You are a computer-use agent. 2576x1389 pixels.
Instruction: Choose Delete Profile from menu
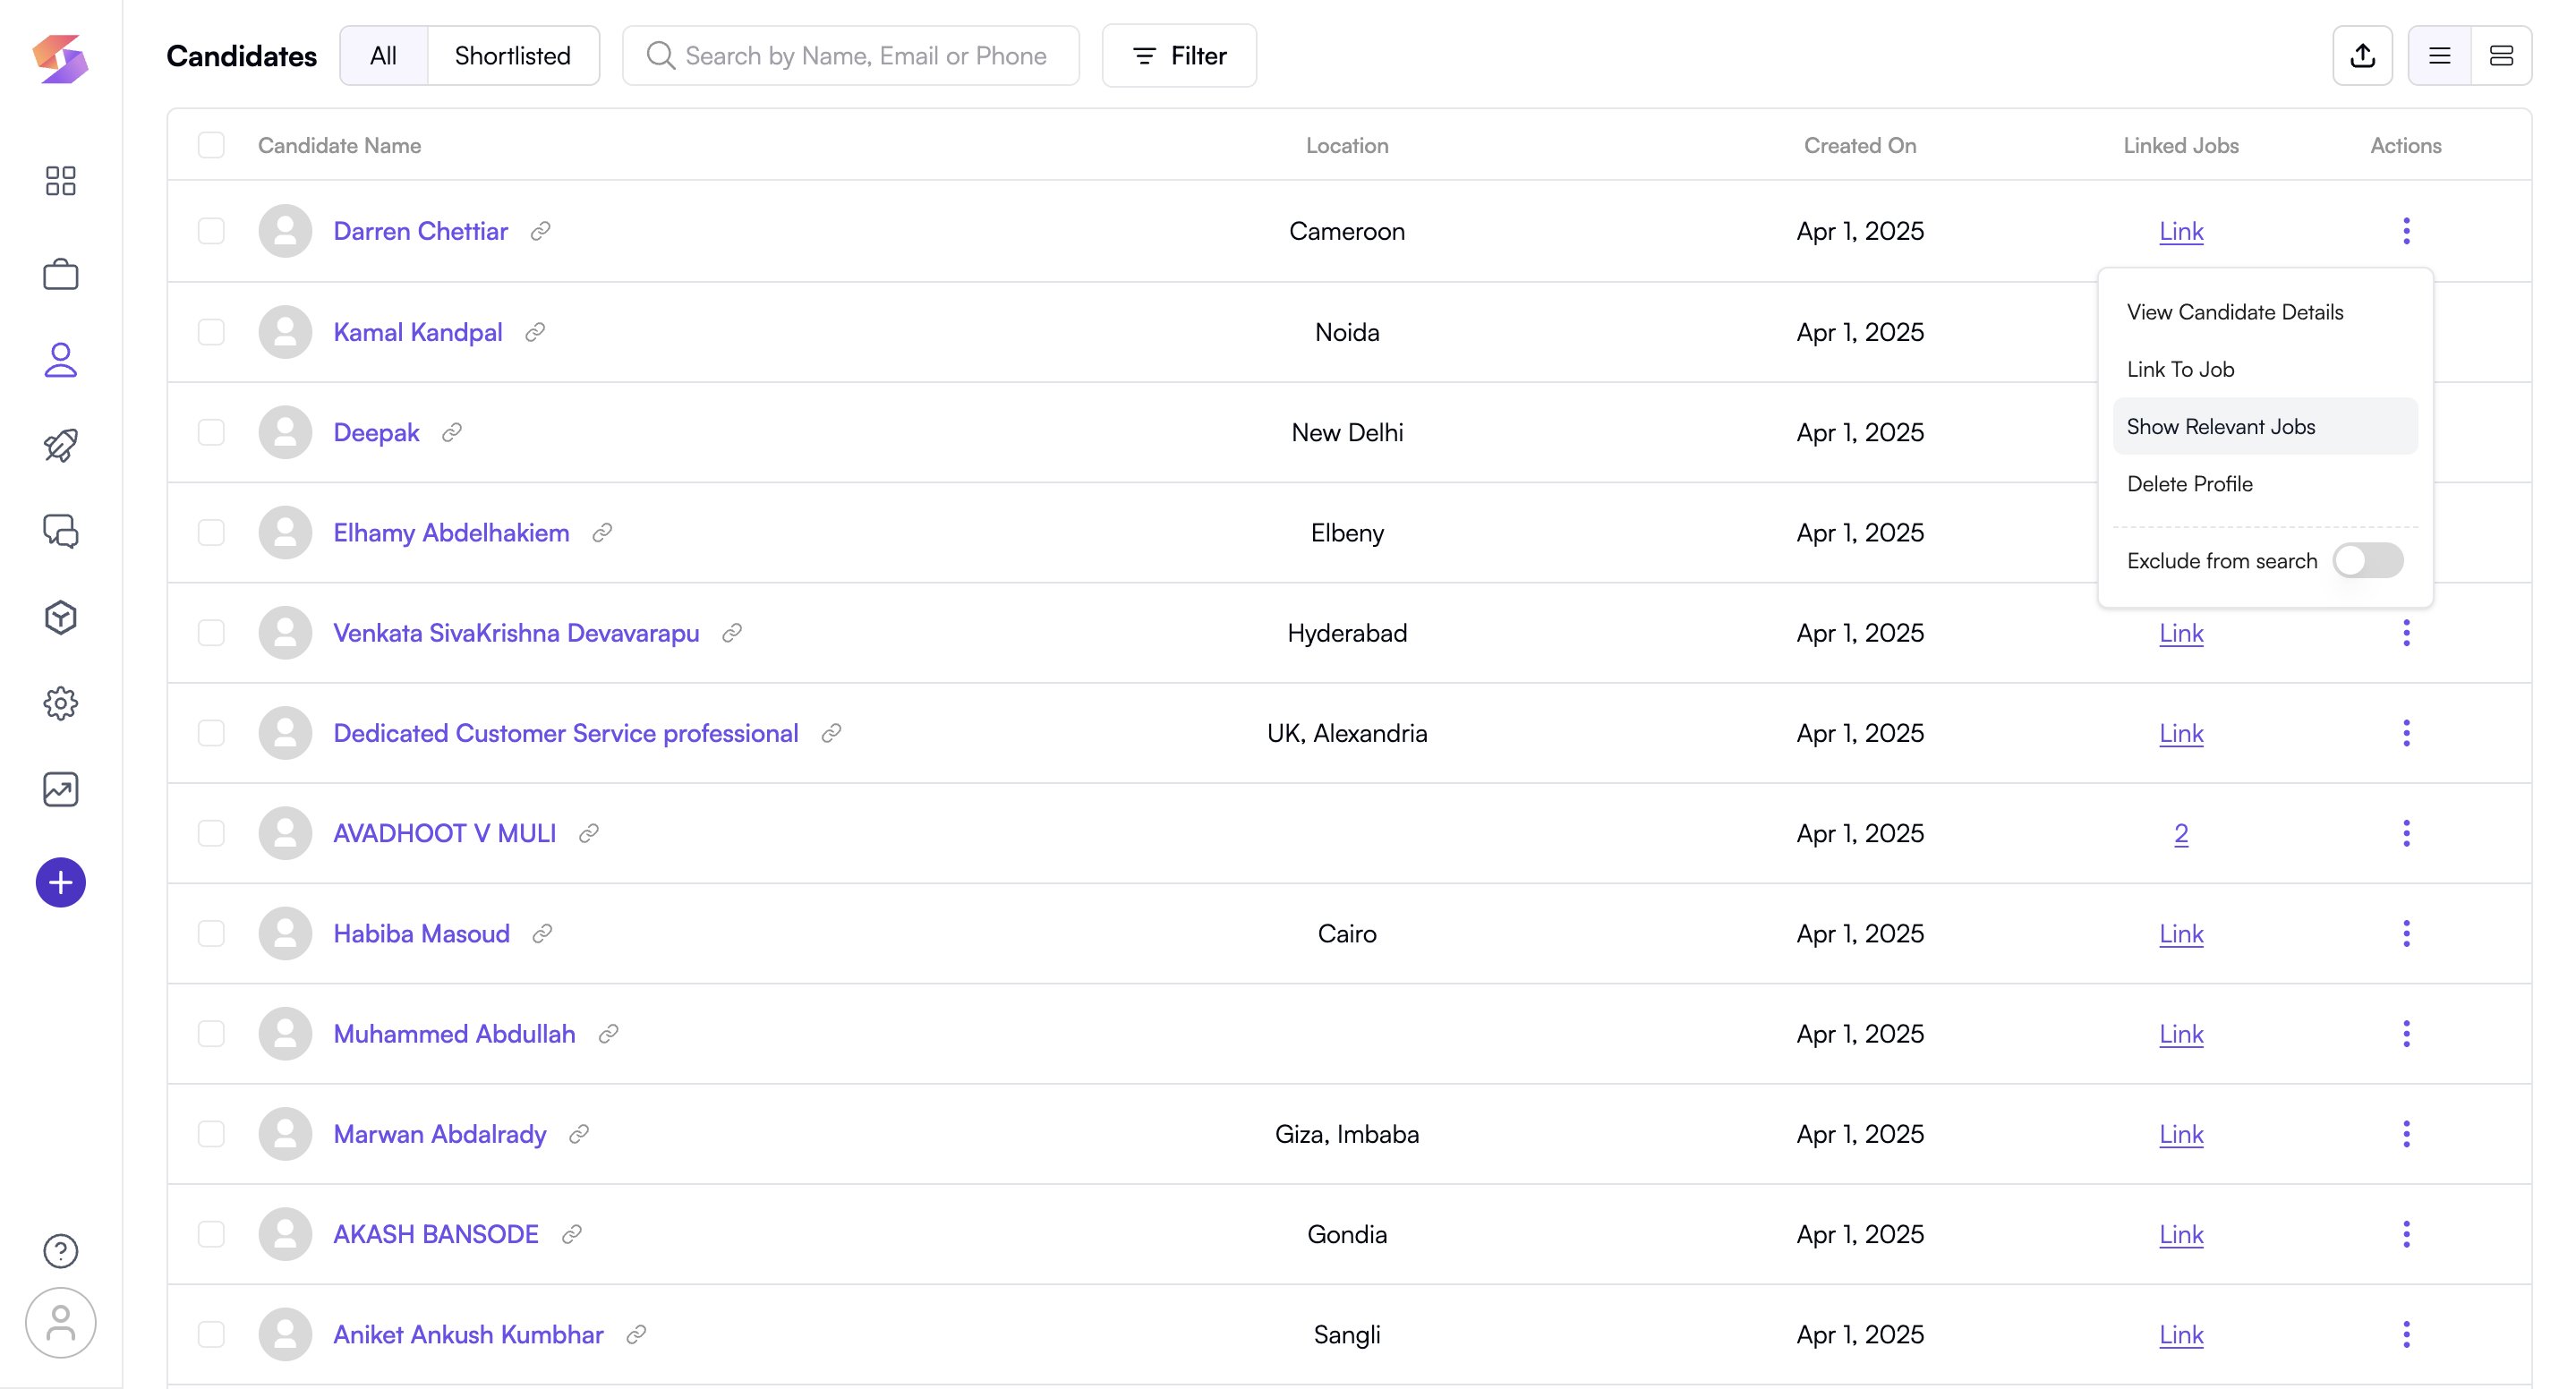coord(2265,484)
